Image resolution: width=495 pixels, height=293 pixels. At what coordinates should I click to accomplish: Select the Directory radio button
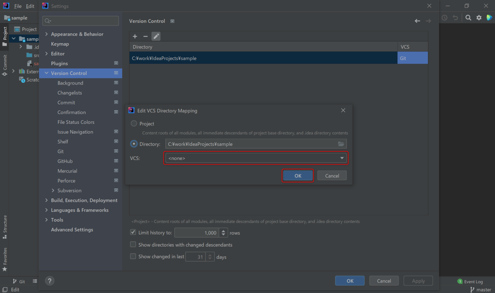coord(134,144)
